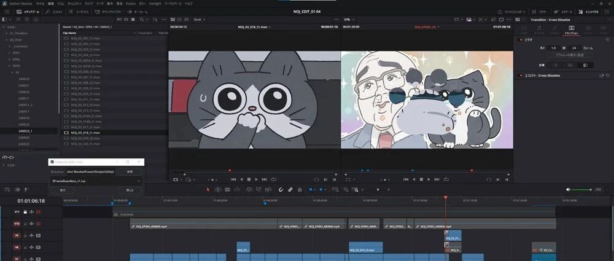Disable video track V10

coord(38,224)
